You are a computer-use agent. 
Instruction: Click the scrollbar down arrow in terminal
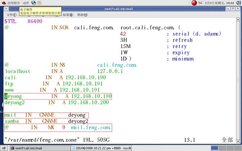coord(238,141)
